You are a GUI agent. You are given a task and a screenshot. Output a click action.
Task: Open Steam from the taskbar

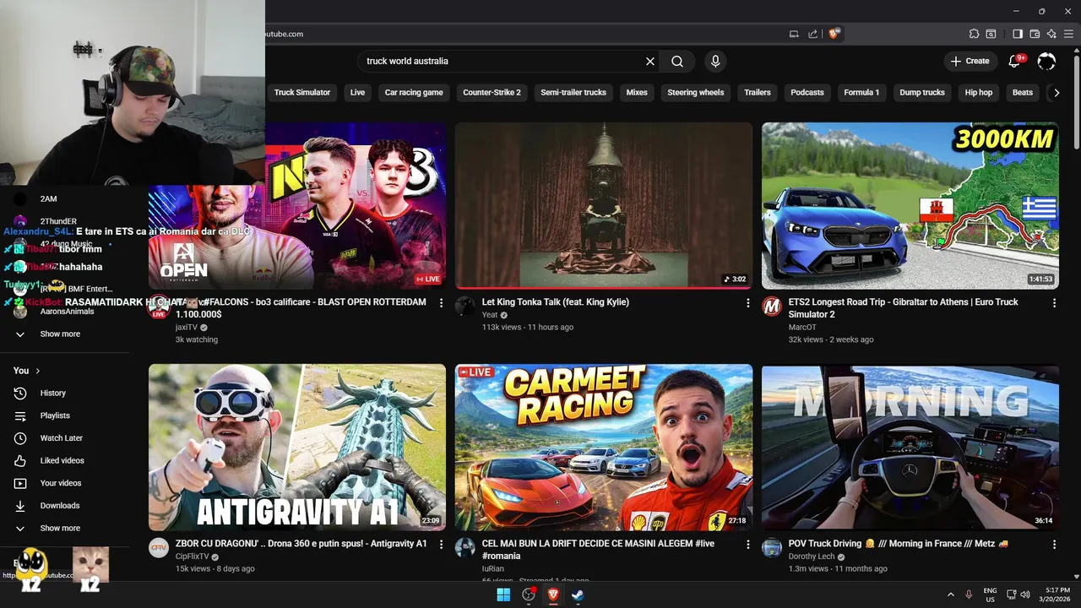[x=578, y=594]
